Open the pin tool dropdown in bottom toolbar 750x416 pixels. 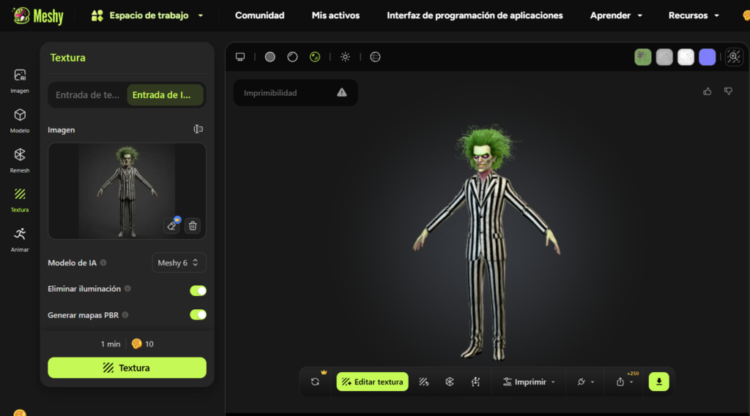point(585,382)
